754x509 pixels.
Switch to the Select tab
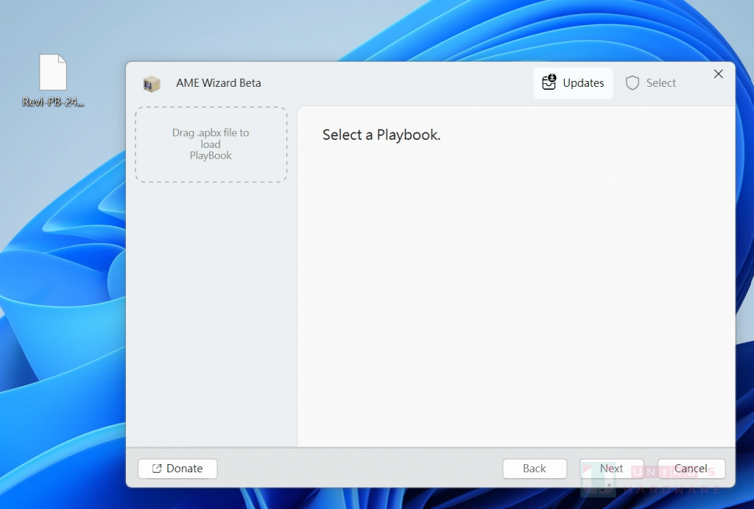point(651,83)
